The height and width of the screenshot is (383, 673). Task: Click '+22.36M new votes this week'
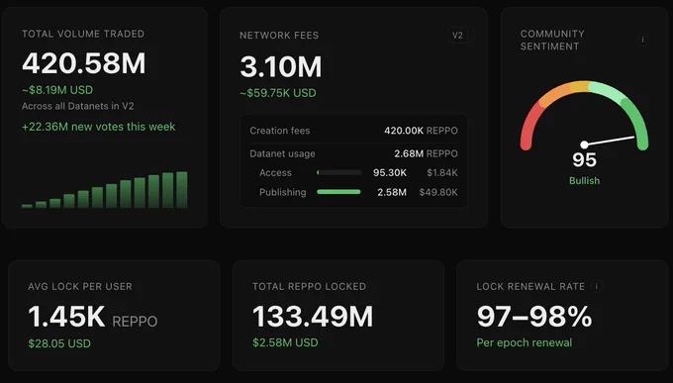coord(99,127)
